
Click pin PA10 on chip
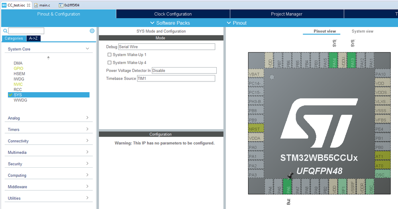tap(383, 74)
